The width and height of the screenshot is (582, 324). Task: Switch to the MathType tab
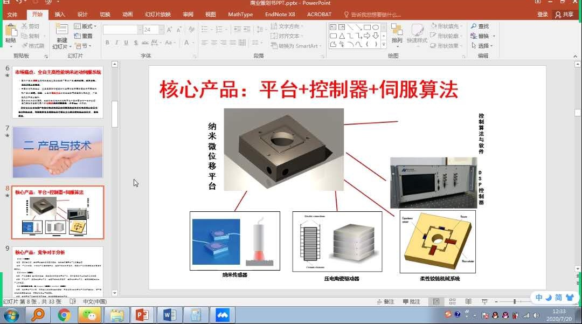pos(240,15)
